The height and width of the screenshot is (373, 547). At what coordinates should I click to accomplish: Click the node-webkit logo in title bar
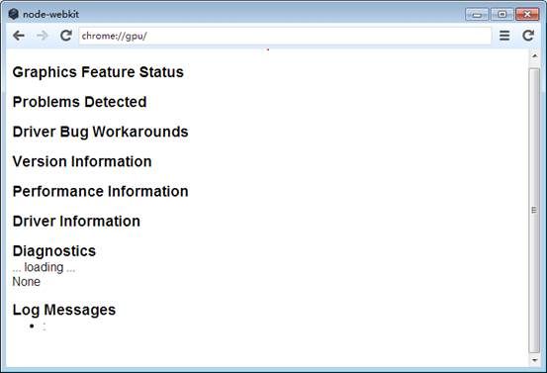[13, 14]
